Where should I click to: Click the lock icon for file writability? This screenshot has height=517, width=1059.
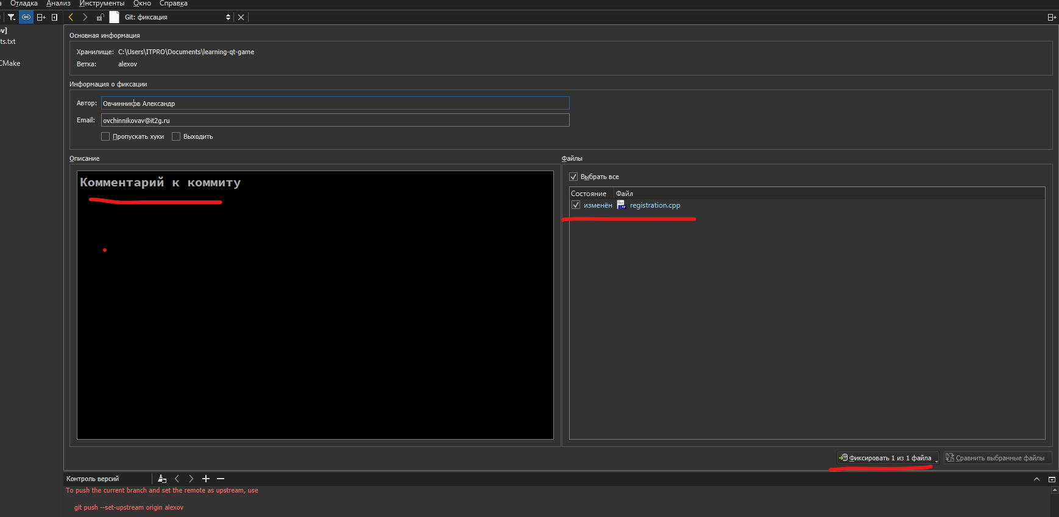click(100, 17)
